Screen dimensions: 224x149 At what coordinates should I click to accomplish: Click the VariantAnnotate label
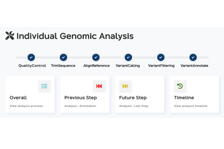194,66
